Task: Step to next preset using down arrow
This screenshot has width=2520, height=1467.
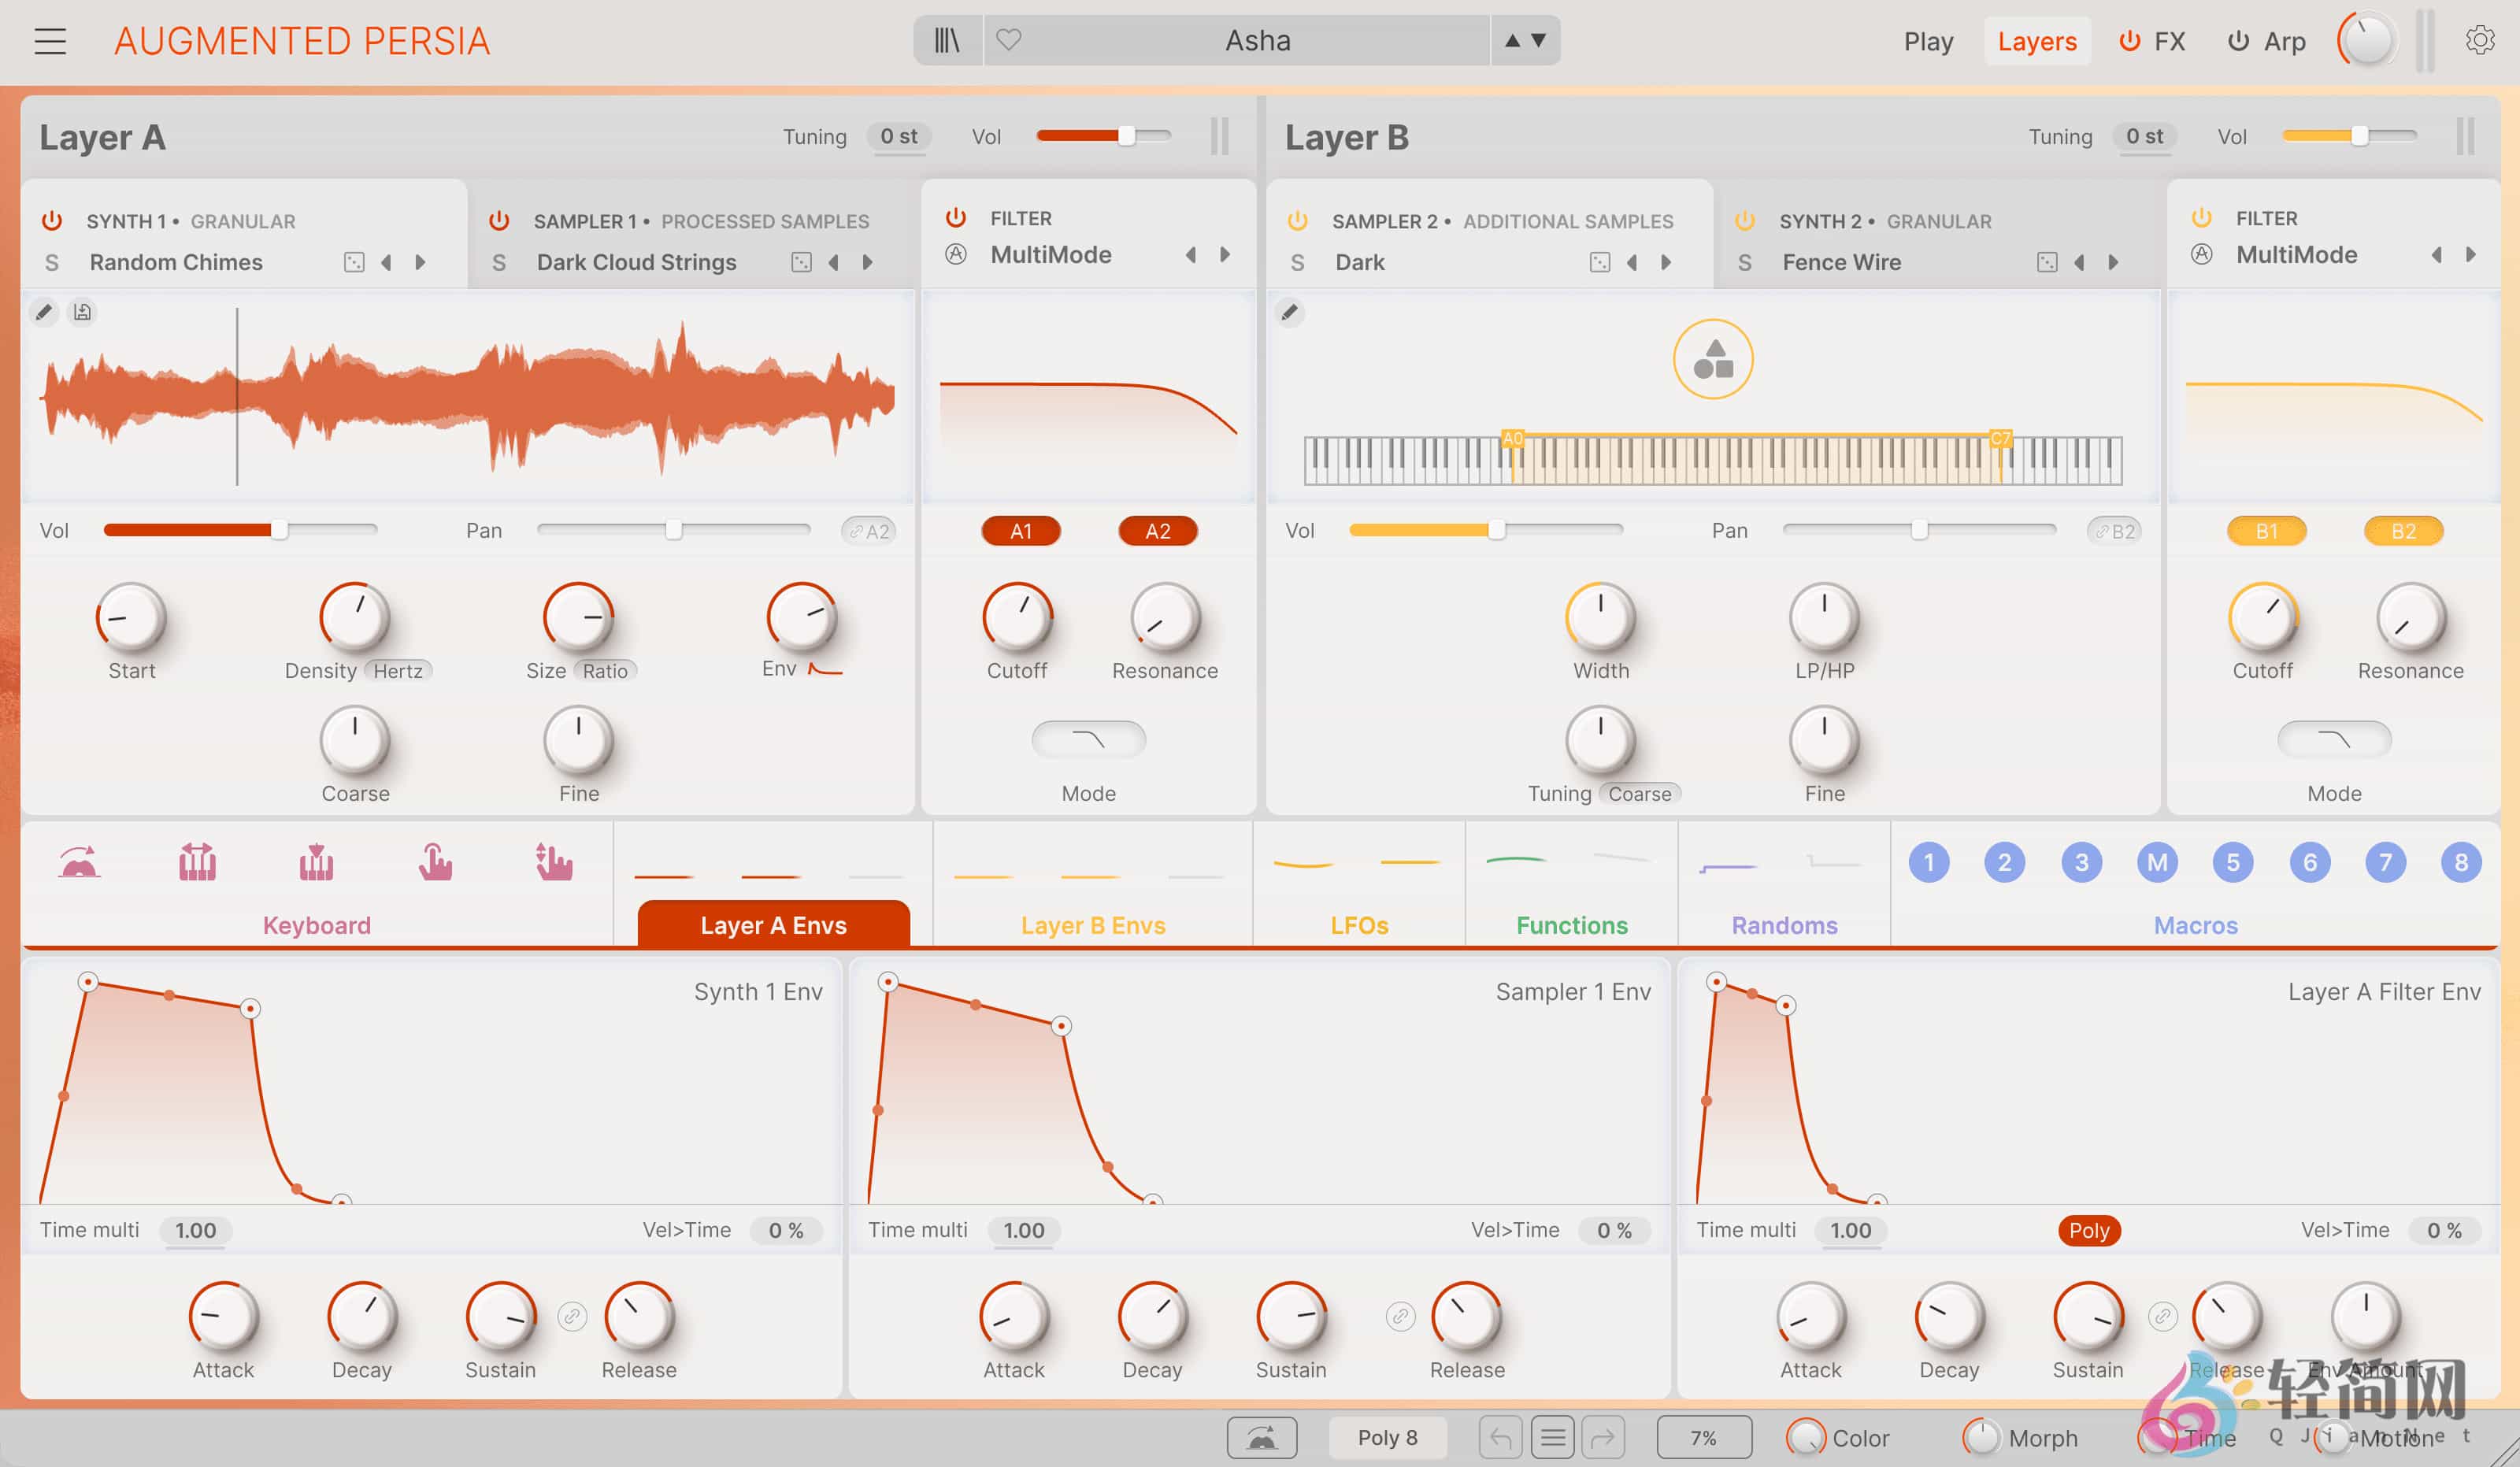Action: coord(1539,41)
